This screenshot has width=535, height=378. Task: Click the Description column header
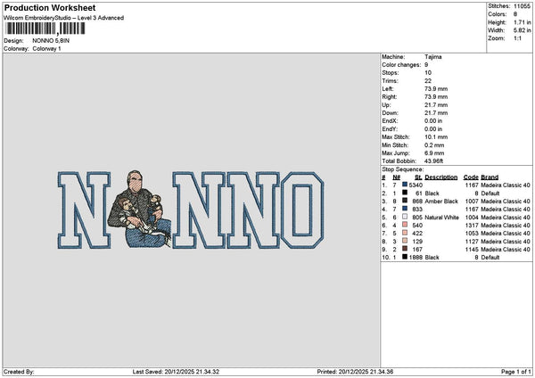(440, 177)
